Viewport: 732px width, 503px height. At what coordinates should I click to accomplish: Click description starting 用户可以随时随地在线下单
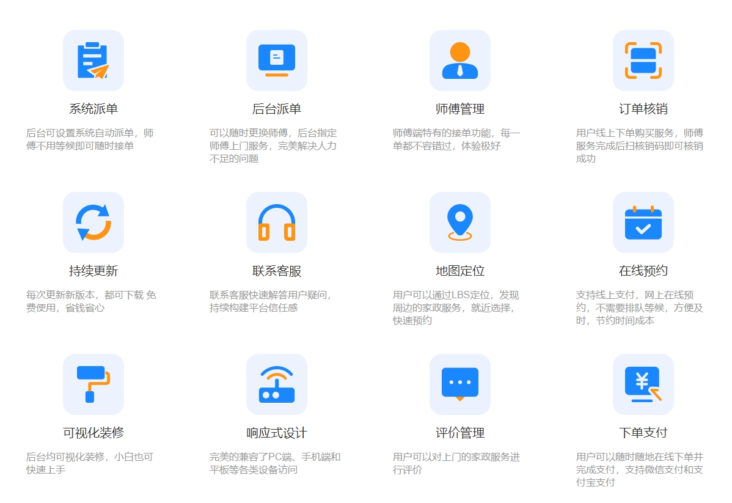coord(640,469)
